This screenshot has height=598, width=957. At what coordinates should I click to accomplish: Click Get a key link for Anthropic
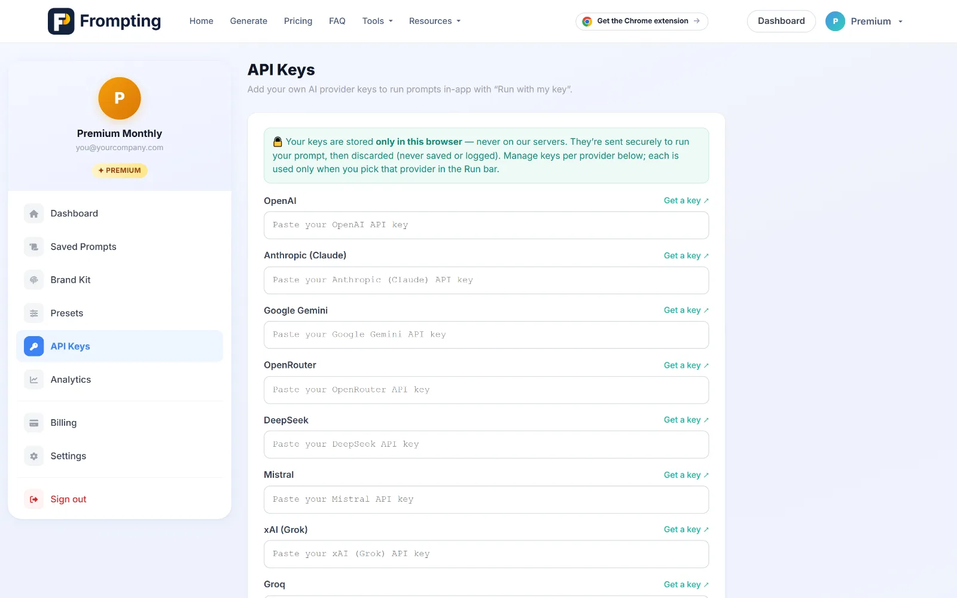pyautogui.click(x=686, y=255)
